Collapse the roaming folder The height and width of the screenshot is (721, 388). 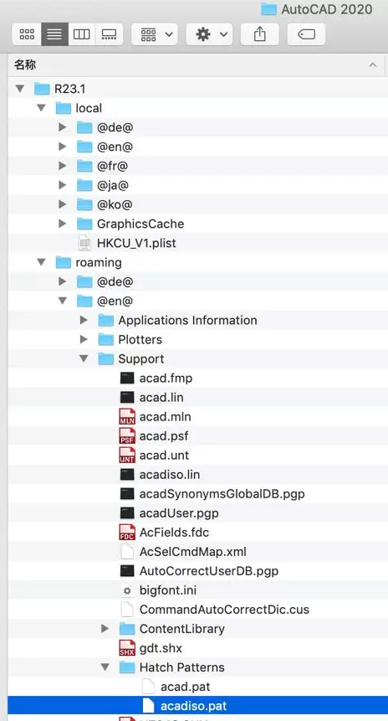[41, 263]
